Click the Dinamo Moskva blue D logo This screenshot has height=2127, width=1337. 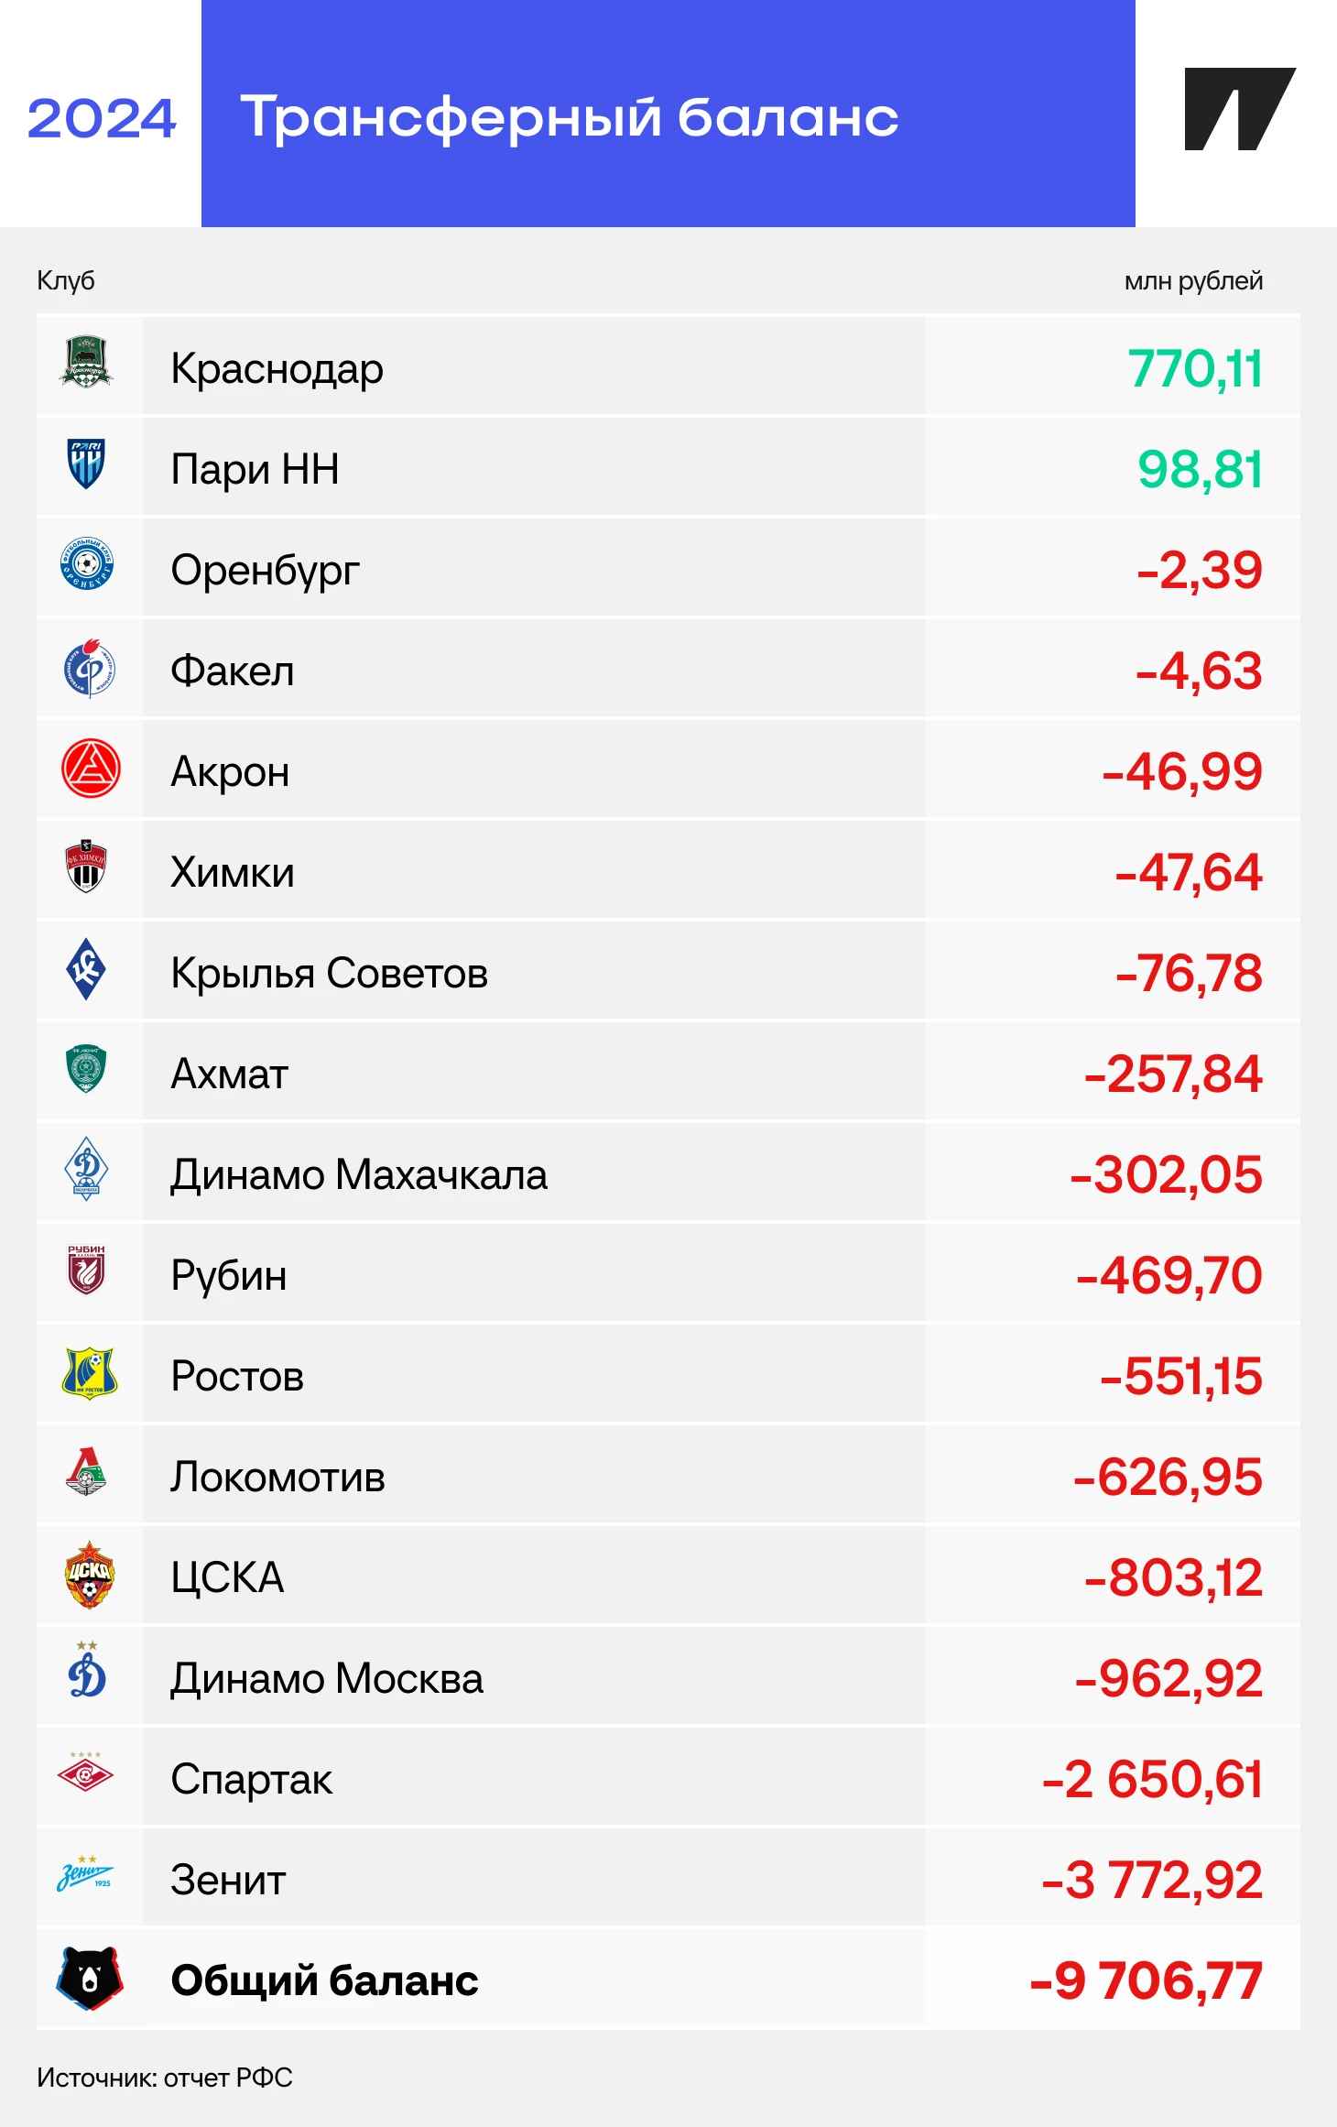pos(87,1672)
